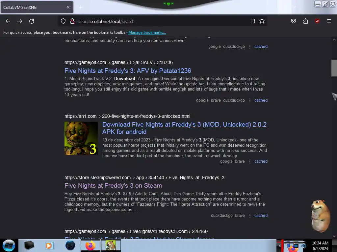337x252 pixels.
Task: Click 'brave' engine label under Steam result
Action: pos(240,216)
